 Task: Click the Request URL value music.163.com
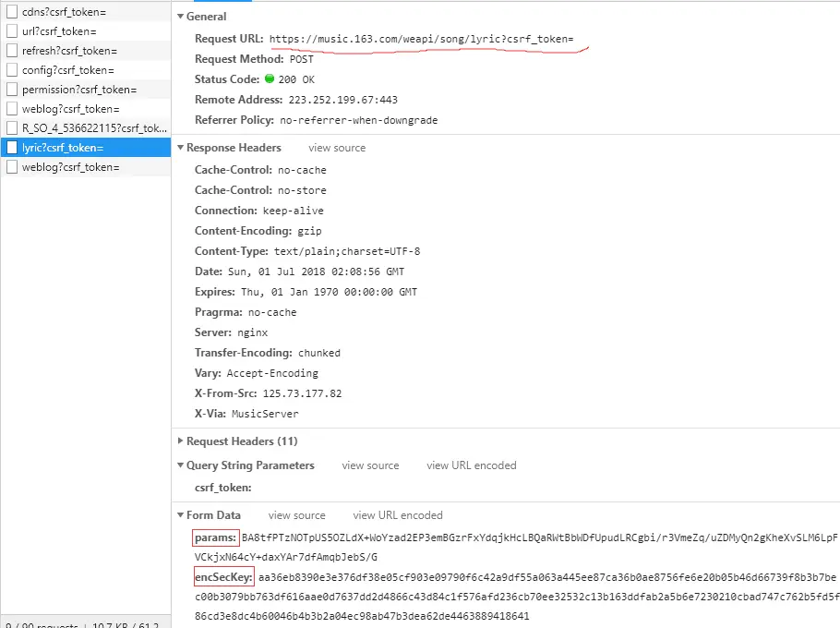(421, 39)
